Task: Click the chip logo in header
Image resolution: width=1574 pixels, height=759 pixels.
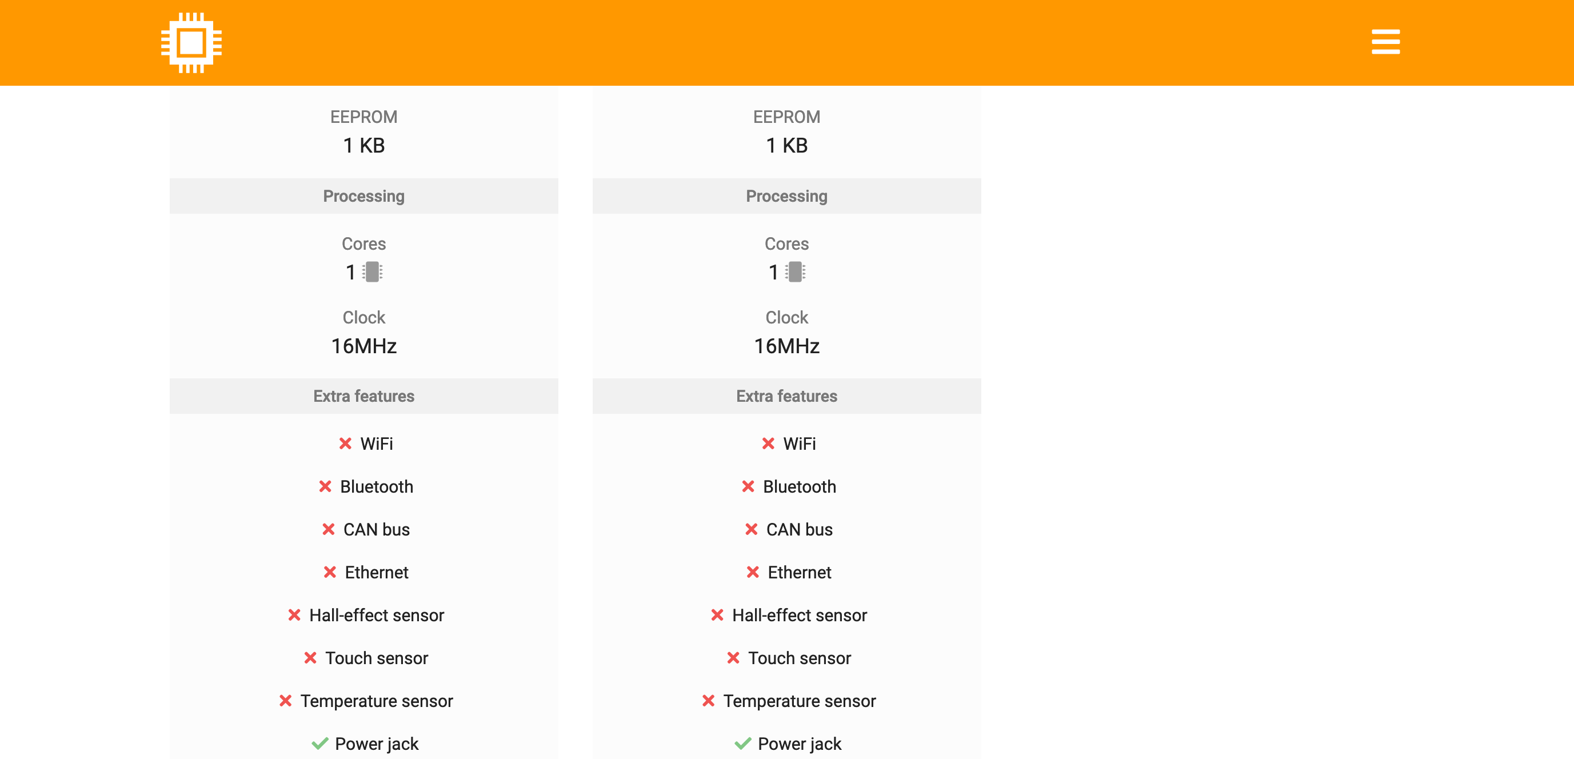Action: tap(191, 43)
